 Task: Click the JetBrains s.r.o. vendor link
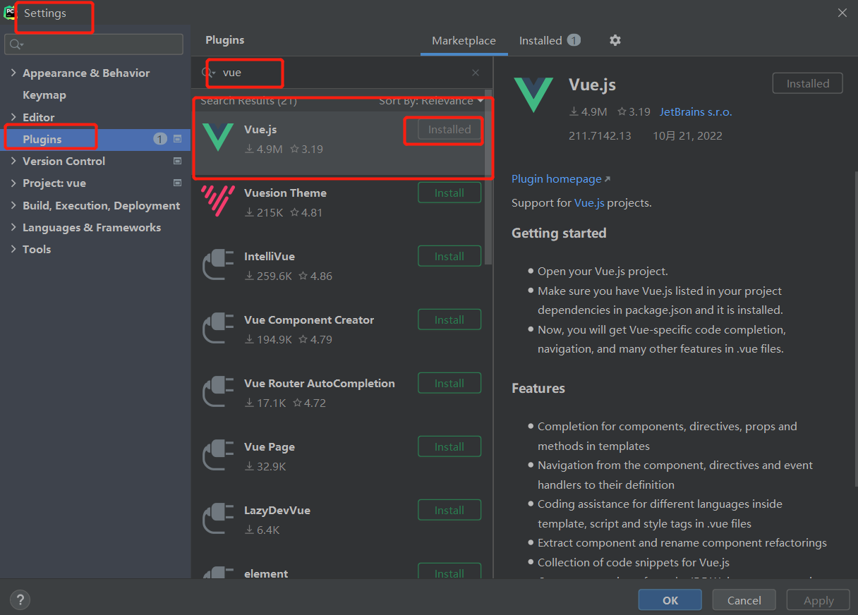pyautogui.click(x=696, y=111)
